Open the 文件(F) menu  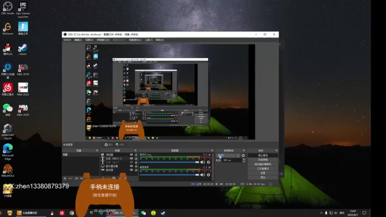(67, 40)
